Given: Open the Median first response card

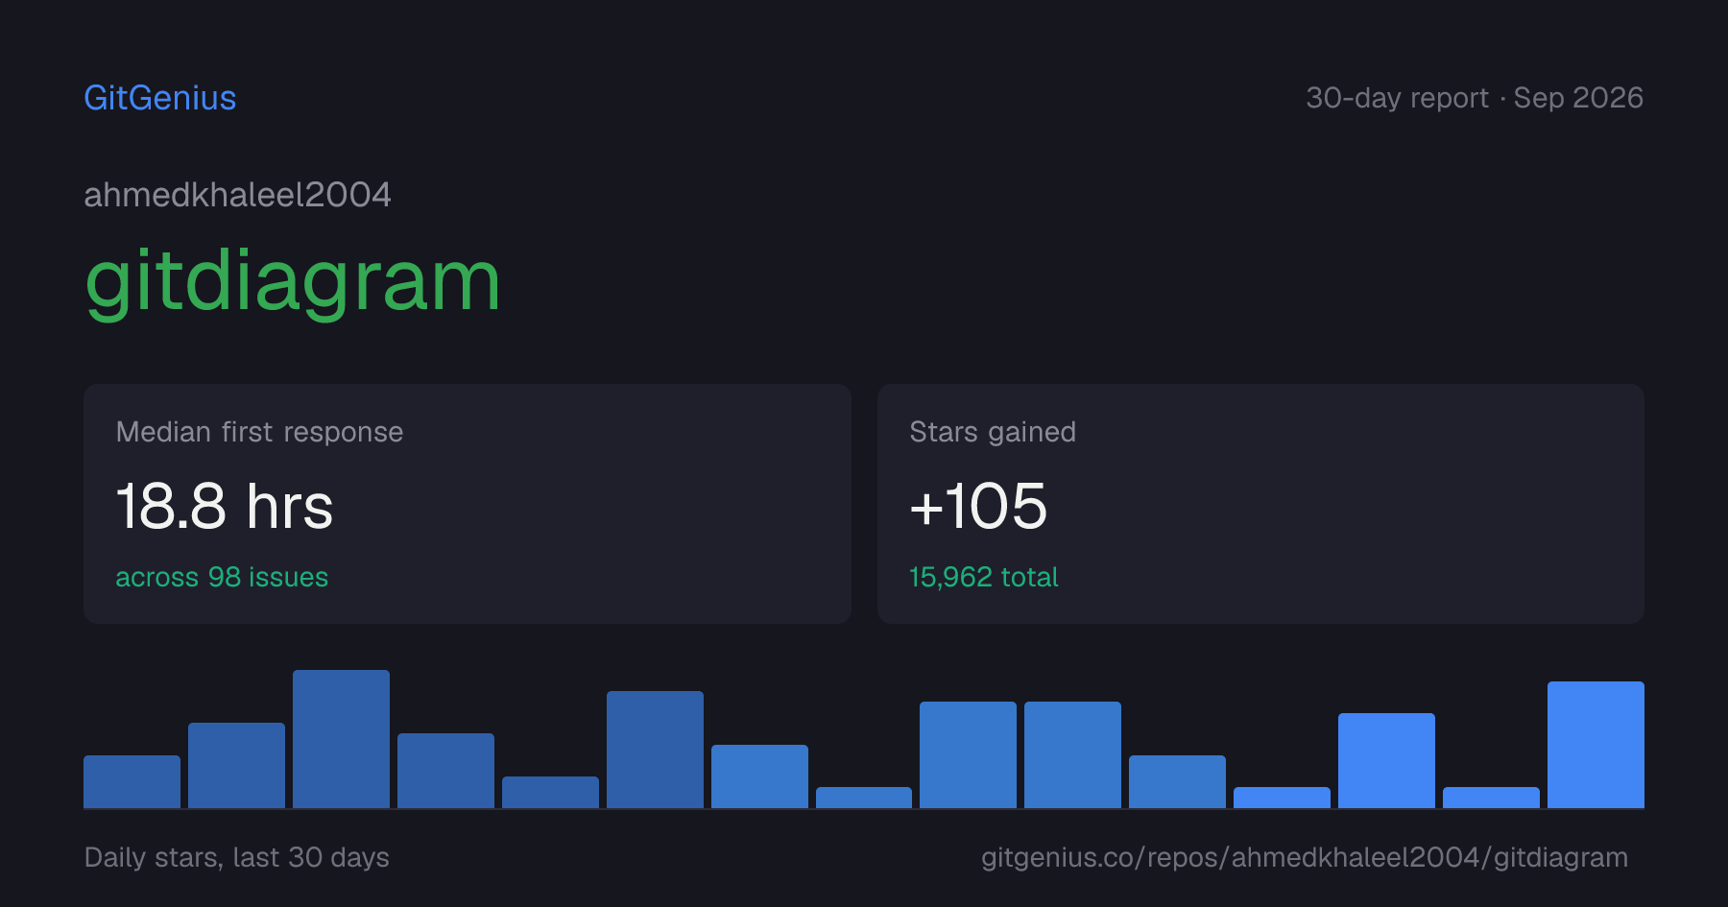Looking at the screenshot, I should tap(468, 504).
